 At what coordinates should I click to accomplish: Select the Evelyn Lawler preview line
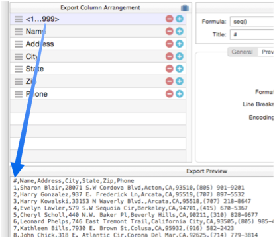tap(130, 208)
